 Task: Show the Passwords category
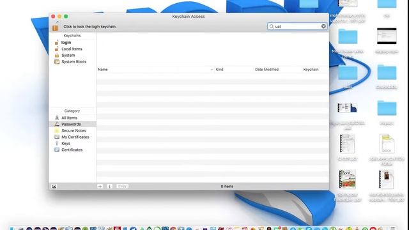tap(71, 124)
